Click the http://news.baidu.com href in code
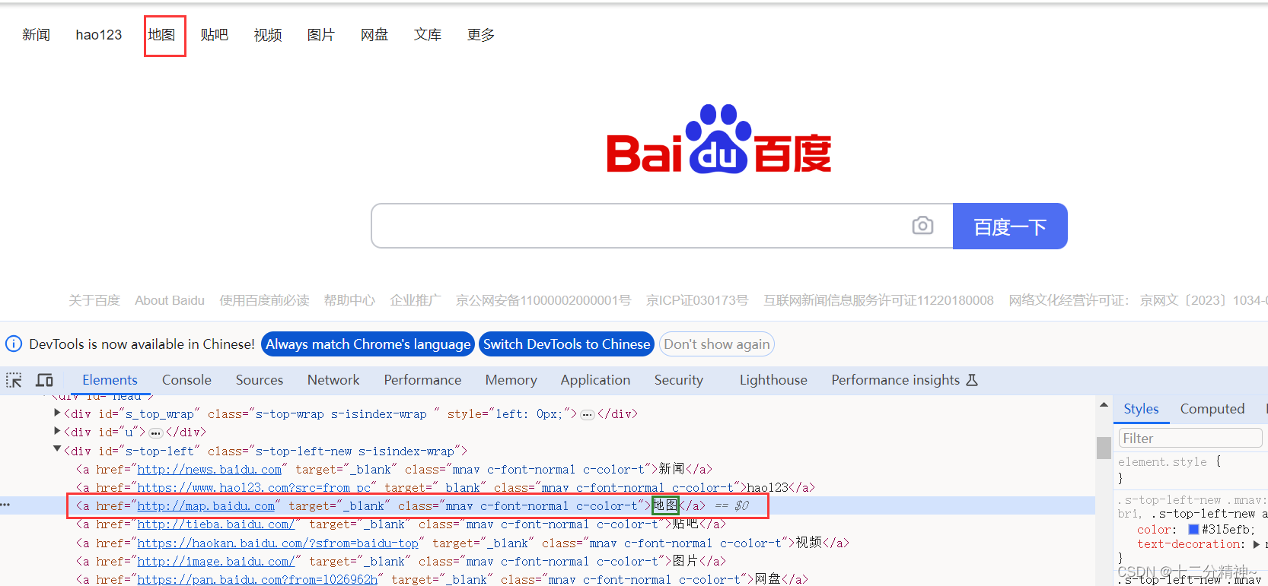This screenshot has width=1268, height=586. tap(209, 470)
